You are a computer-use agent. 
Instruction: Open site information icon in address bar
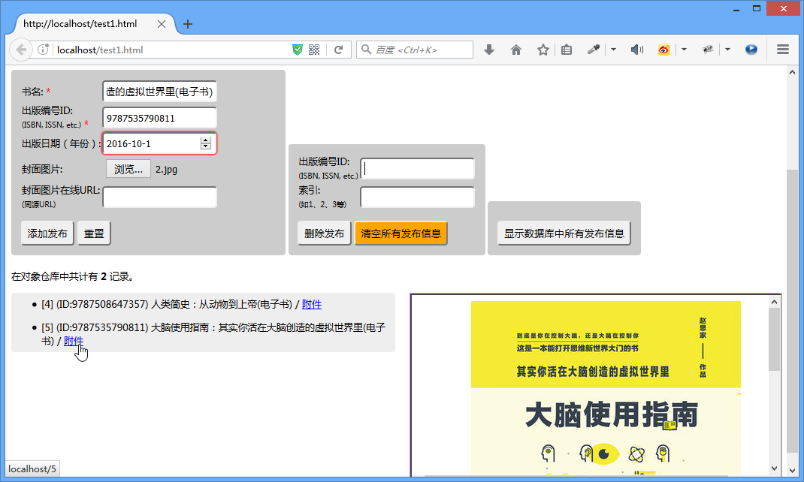point(43,50)
